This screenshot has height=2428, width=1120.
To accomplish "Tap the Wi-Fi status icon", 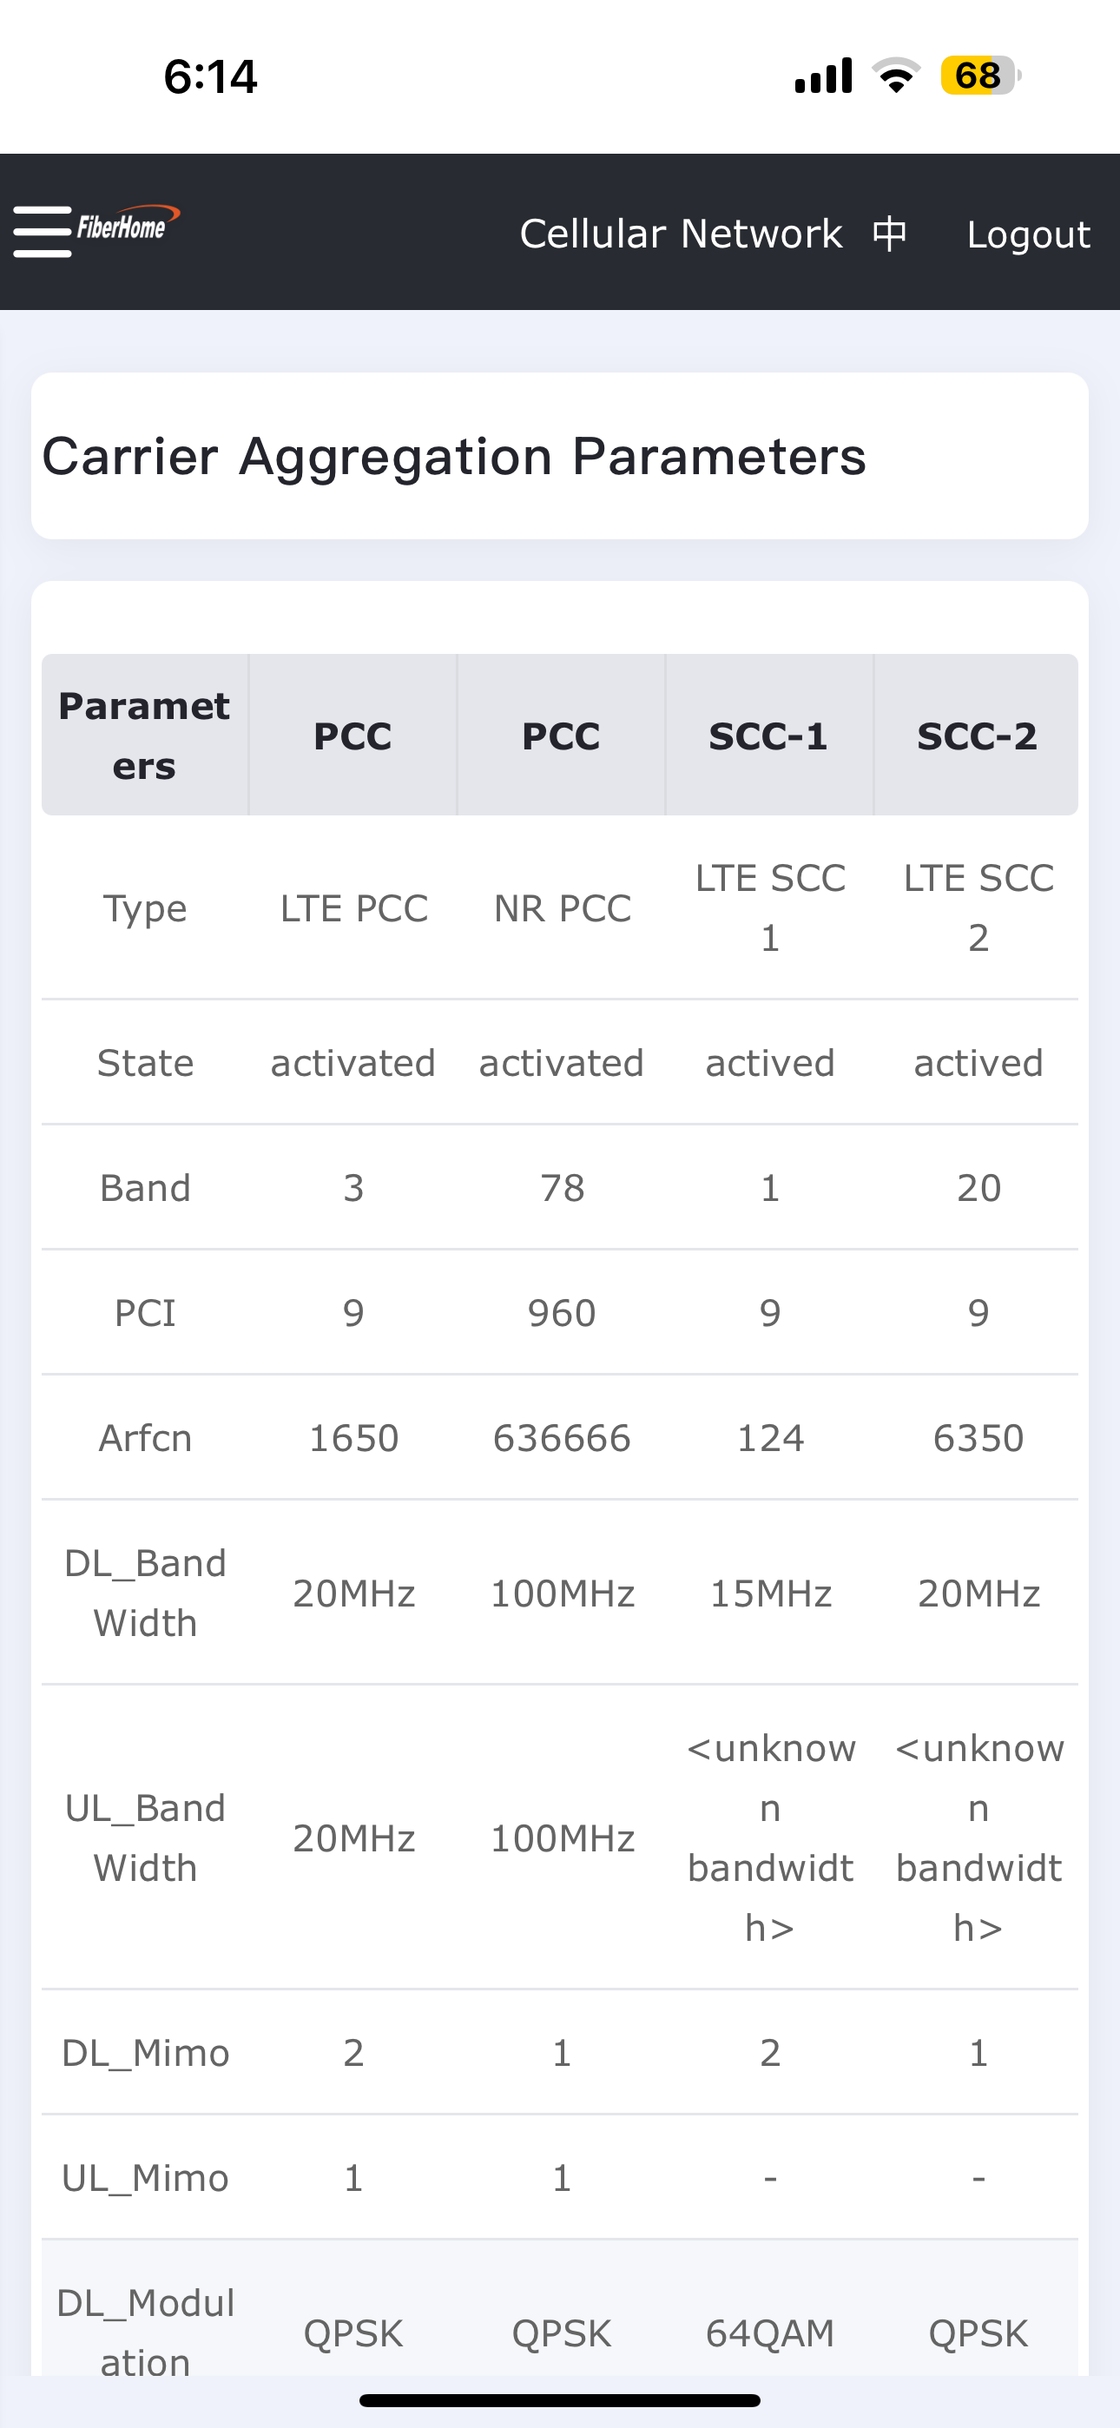I will coord(897,76).
